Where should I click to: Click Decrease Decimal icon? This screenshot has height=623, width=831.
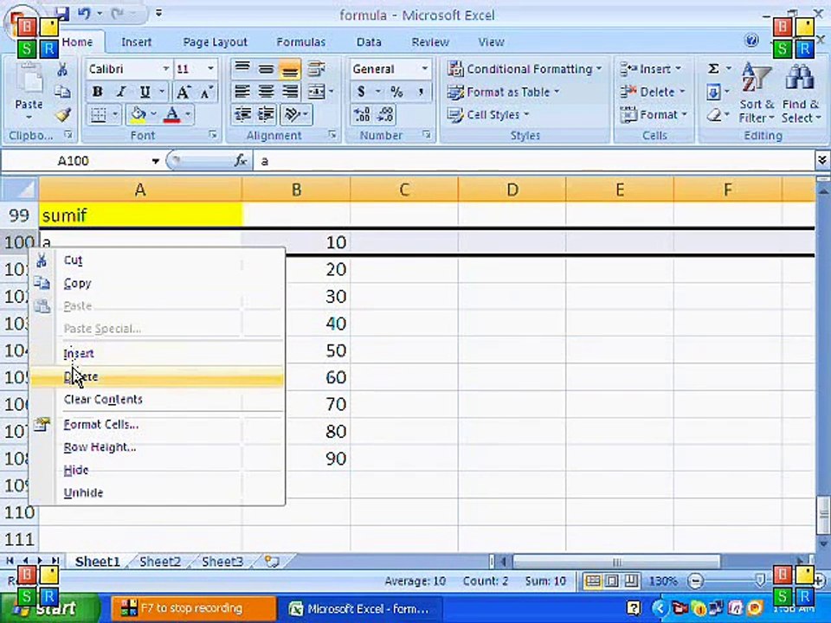coord(385,114)
